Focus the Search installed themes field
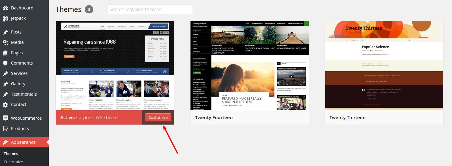 point(150,9)
